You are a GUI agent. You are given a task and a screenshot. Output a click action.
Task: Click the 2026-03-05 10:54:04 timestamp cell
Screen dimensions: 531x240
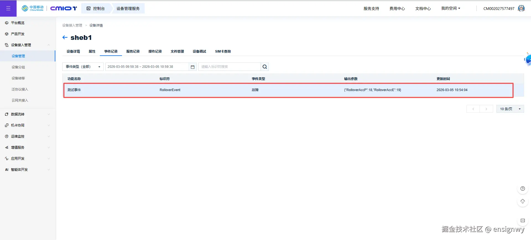(452, 90)
